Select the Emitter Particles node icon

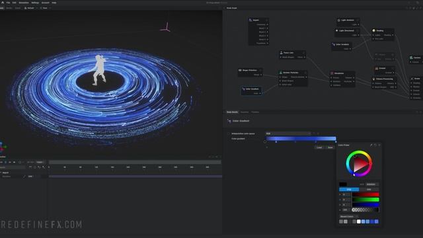pos(280,73)
